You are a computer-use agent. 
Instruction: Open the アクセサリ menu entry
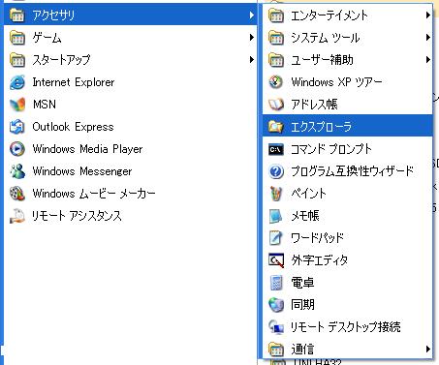click(130, 15)
